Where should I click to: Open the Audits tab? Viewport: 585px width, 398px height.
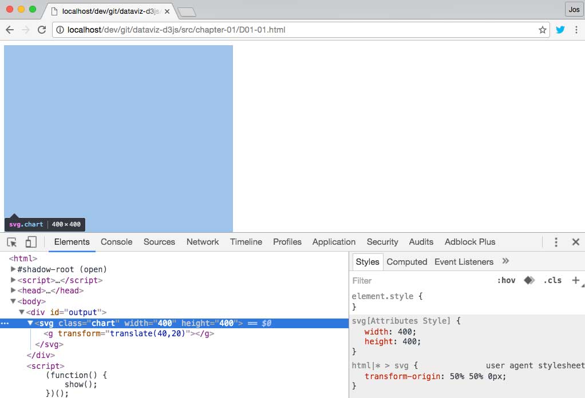[421, 242]
